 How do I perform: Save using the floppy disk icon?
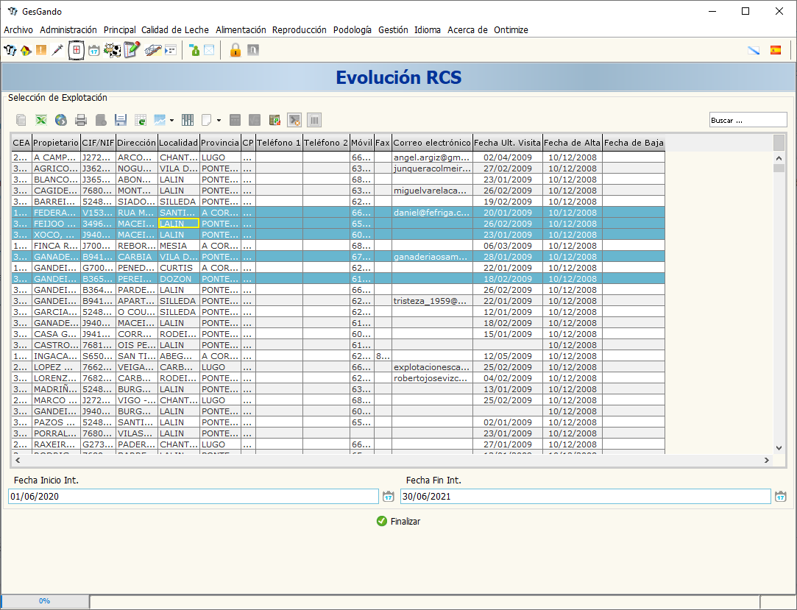pos(121,120)
